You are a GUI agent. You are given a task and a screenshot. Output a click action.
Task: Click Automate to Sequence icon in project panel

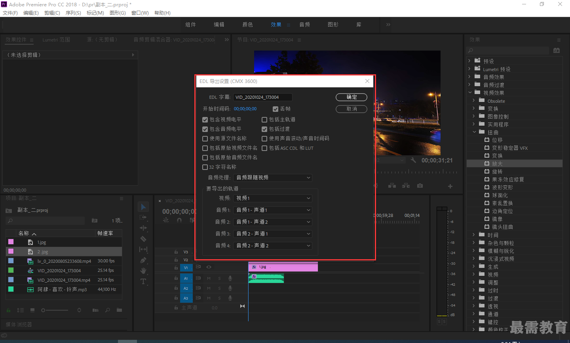click(x=95, y=310)
